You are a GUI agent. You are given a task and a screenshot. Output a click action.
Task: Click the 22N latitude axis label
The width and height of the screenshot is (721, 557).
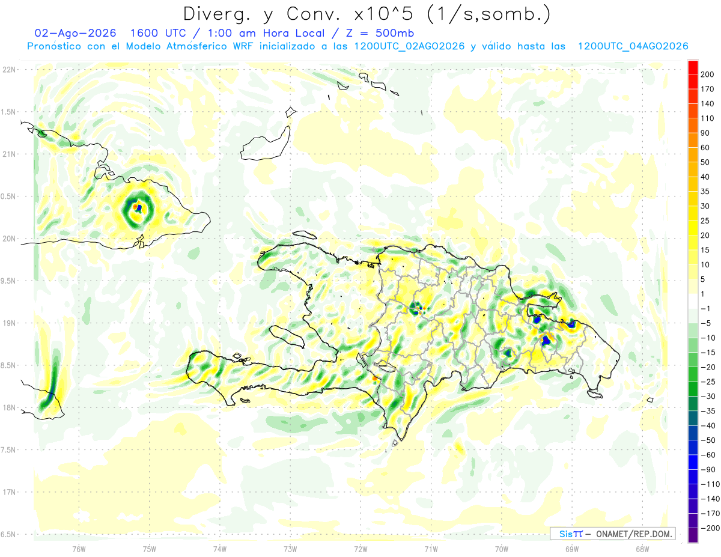pos(9,70)
